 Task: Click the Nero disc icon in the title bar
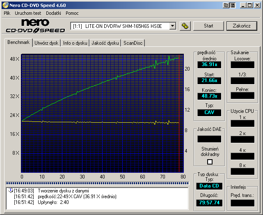pyautogui.click(x=5, y=5)
